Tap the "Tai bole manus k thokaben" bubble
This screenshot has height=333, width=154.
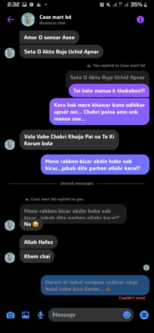tap(109, 91)
